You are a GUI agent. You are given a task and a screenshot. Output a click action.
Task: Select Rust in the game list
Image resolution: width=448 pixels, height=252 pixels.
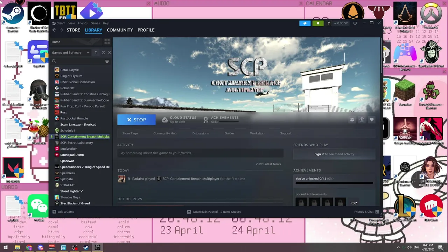coord(63,112)
